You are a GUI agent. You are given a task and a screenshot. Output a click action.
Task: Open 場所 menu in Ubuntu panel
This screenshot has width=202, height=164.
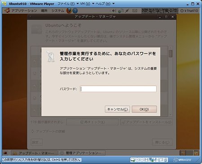[44, 11]
